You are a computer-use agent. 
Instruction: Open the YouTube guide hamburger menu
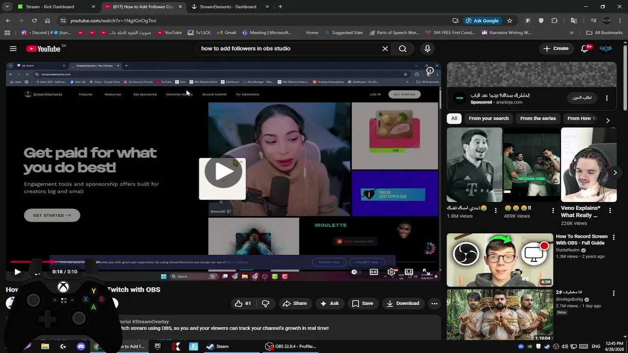point(13,49)
